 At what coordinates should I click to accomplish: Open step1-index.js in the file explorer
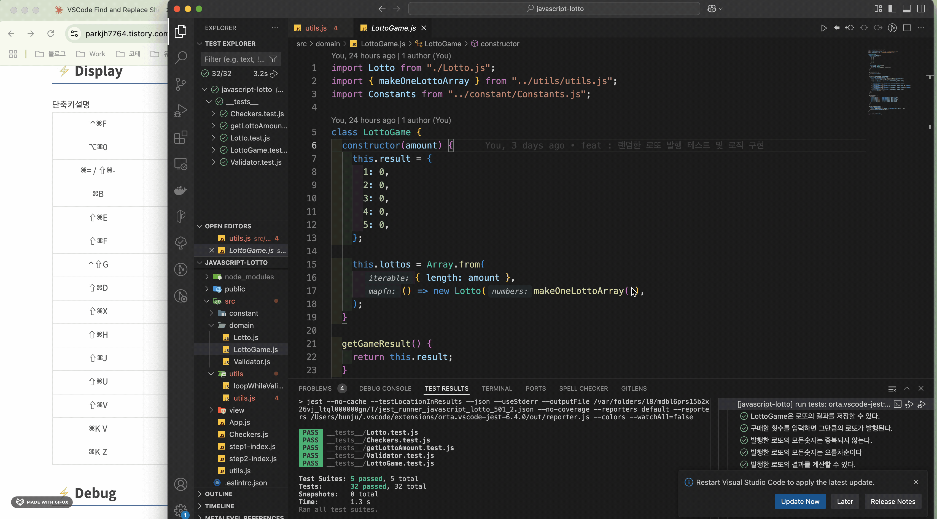tap(252, 446)
